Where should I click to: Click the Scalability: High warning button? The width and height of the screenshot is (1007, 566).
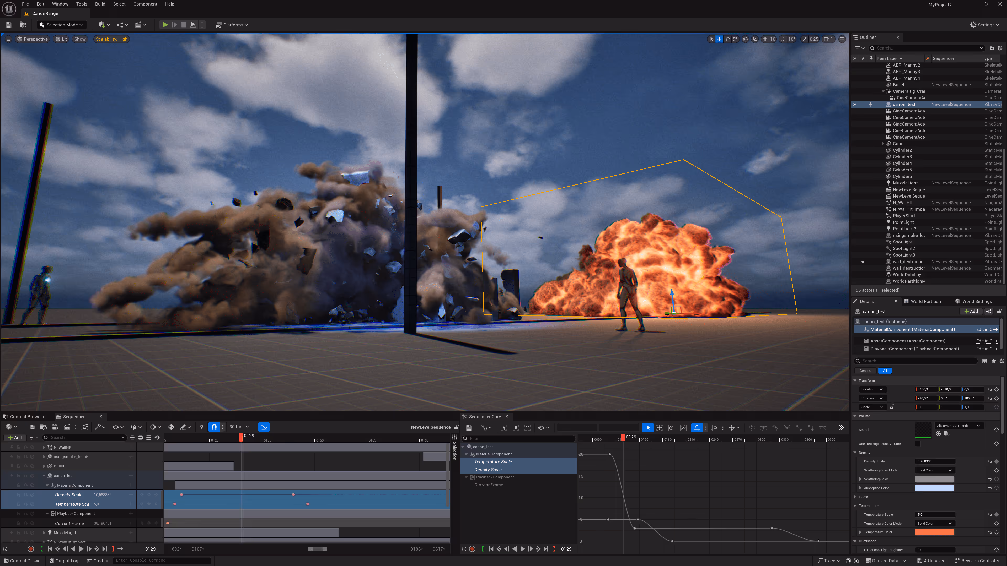[x=112, y=39]
